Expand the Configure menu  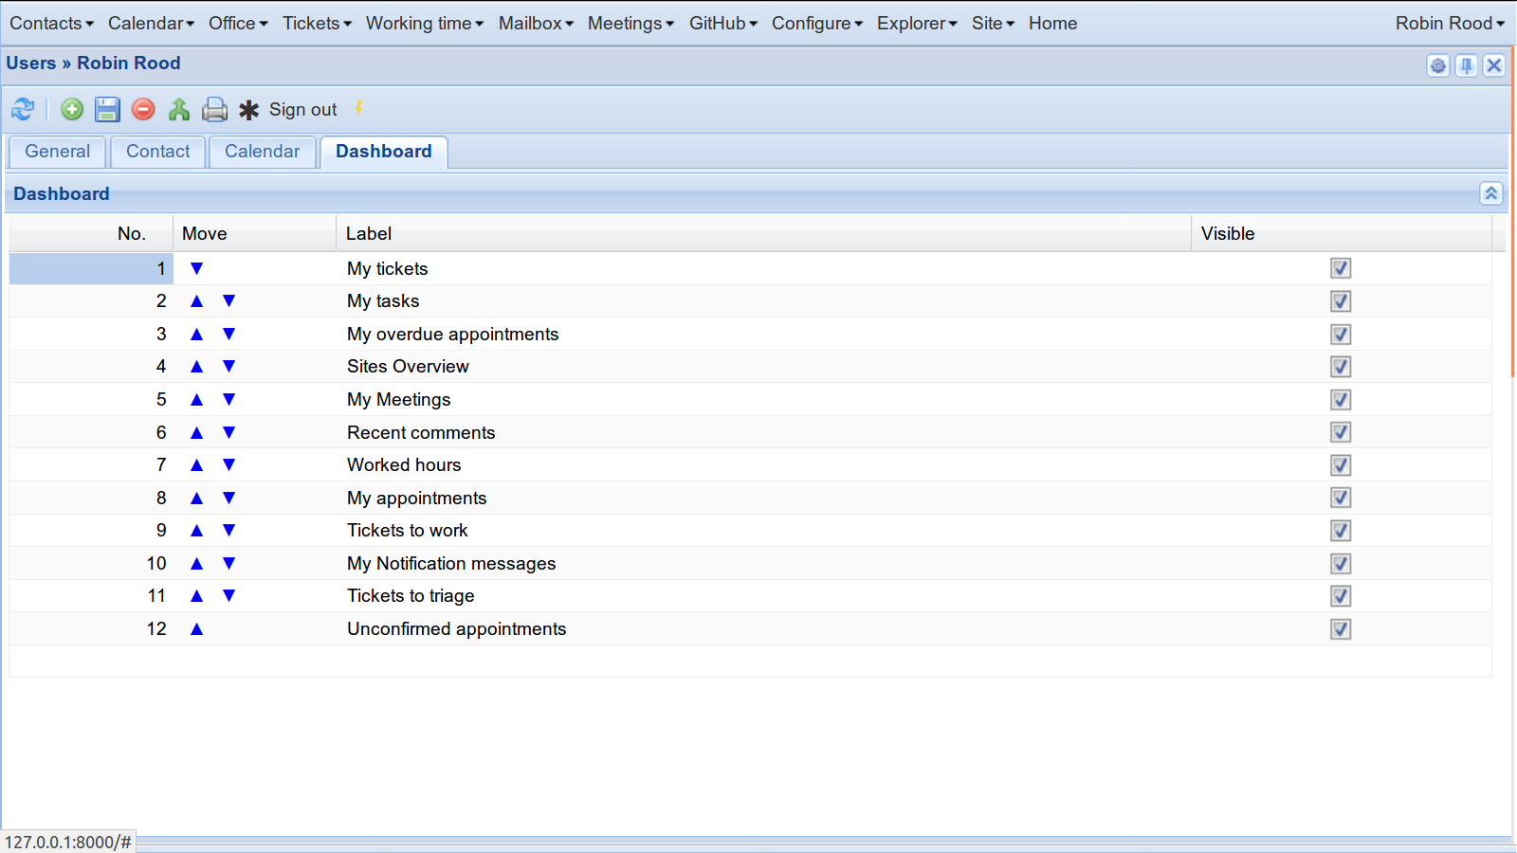(817, 23)
